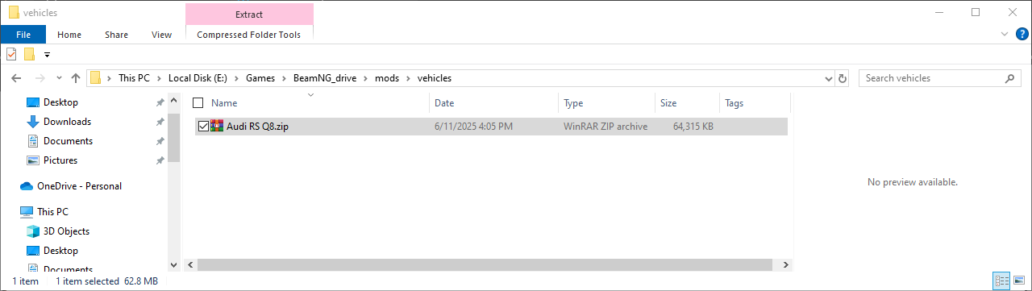This screenshot has width=1032, height=291.
Task: Open the recent locations dropdown
Action: coord(59,78)
